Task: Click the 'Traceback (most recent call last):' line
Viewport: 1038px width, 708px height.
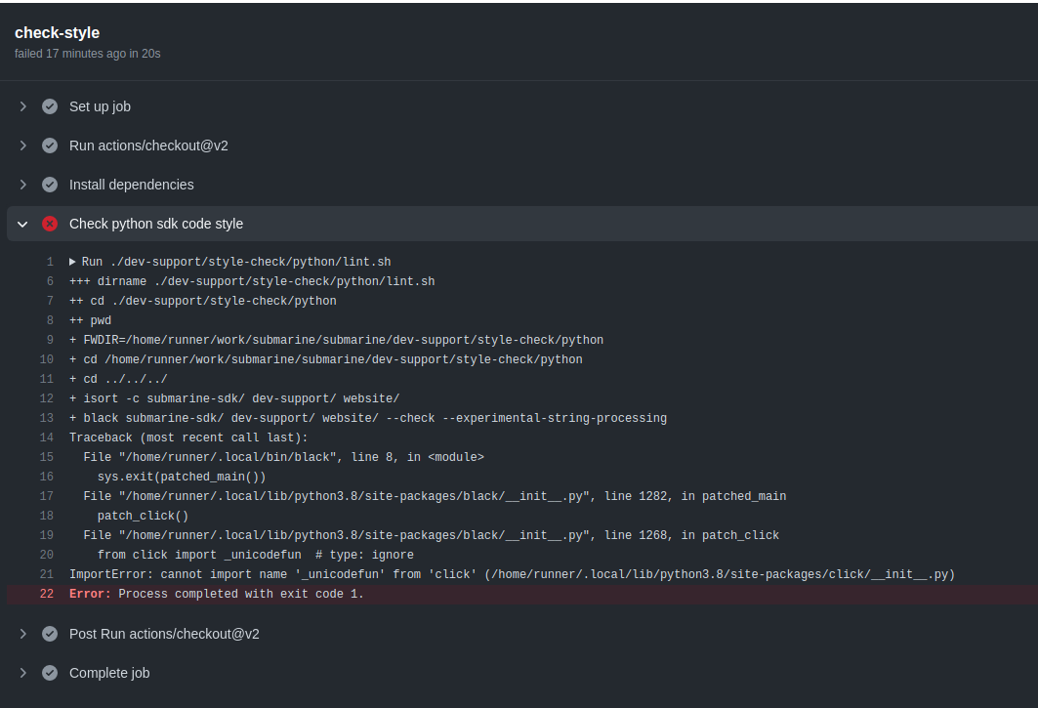Action: [188, 437]
